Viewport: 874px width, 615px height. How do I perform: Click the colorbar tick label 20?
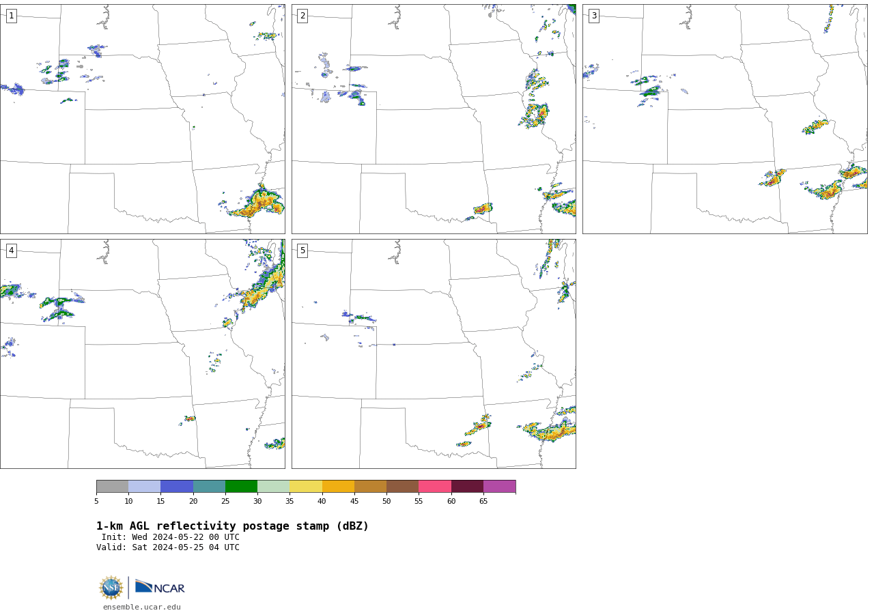[193, 502]
